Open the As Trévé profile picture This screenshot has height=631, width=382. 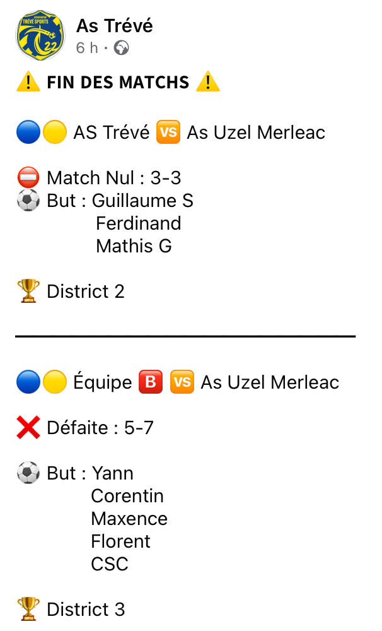tap(40, 35)
